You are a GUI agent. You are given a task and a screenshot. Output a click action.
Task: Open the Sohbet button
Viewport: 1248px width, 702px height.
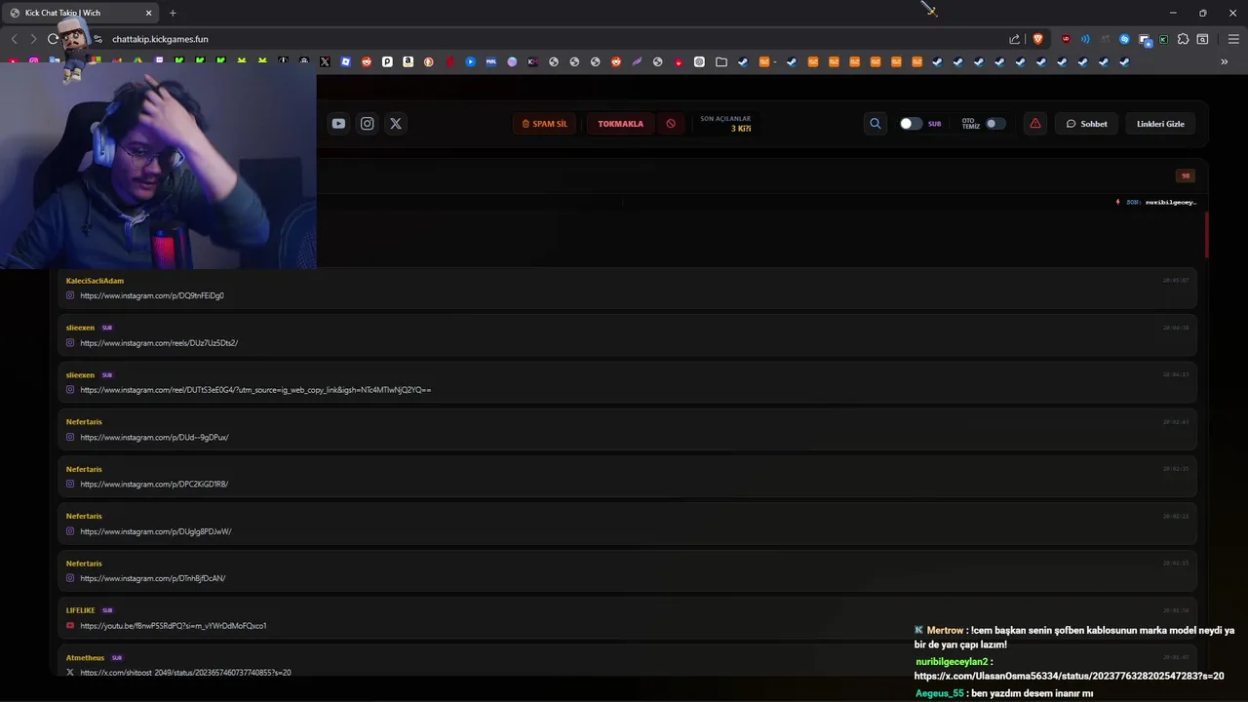coord(1086,124)
